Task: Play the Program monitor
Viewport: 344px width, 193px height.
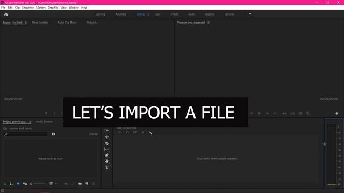Action: coord(259,113)
